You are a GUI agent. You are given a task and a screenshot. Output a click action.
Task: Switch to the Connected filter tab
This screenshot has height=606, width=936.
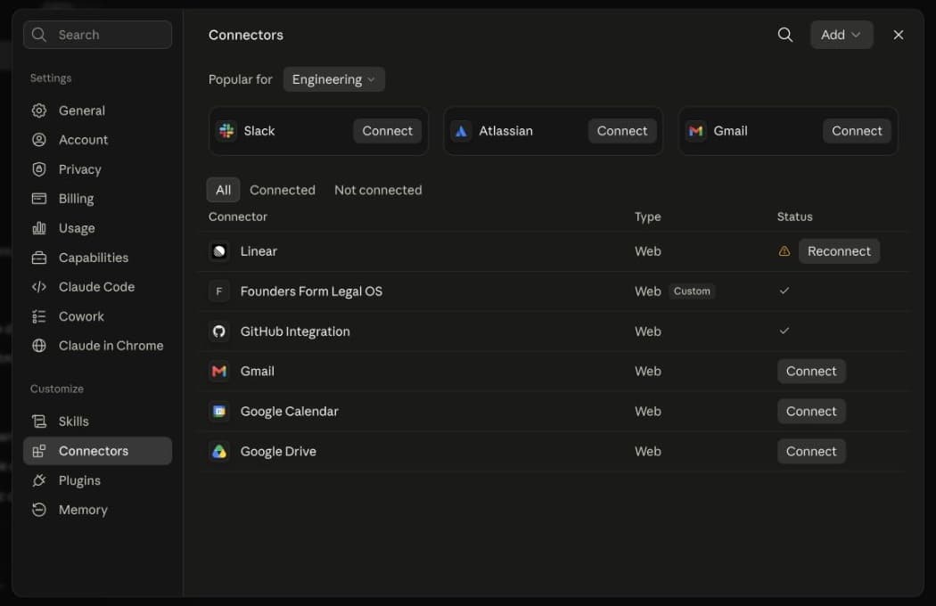(x=283, y=190)
